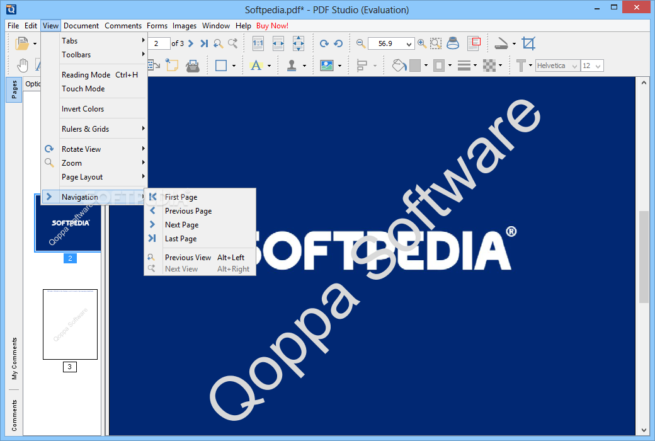
Task: Select the rubber stamp tool
Action: (292, 66)
